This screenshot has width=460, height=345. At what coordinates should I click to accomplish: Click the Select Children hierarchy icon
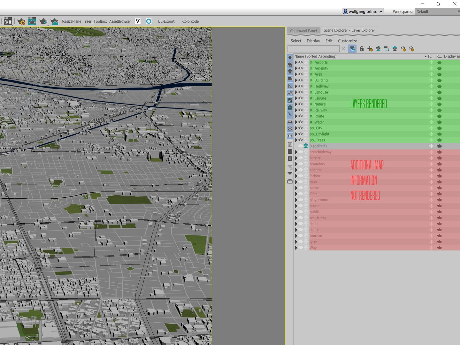click(x=387, y=49)
